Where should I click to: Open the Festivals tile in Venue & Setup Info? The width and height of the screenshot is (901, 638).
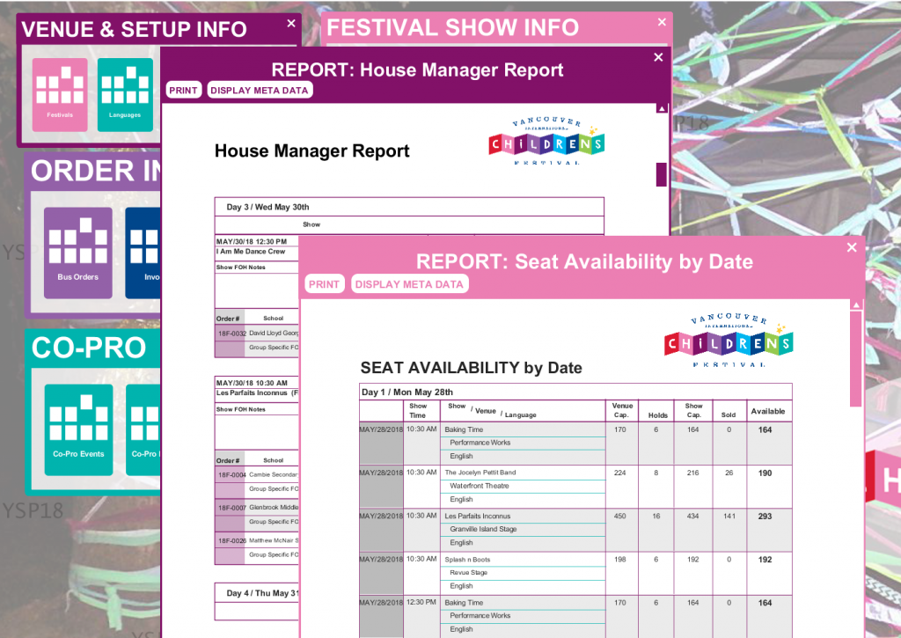(x=60, y=95)
